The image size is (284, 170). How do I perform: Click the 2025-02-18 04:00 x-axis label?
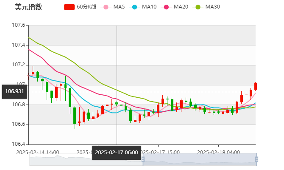(219, 152)
